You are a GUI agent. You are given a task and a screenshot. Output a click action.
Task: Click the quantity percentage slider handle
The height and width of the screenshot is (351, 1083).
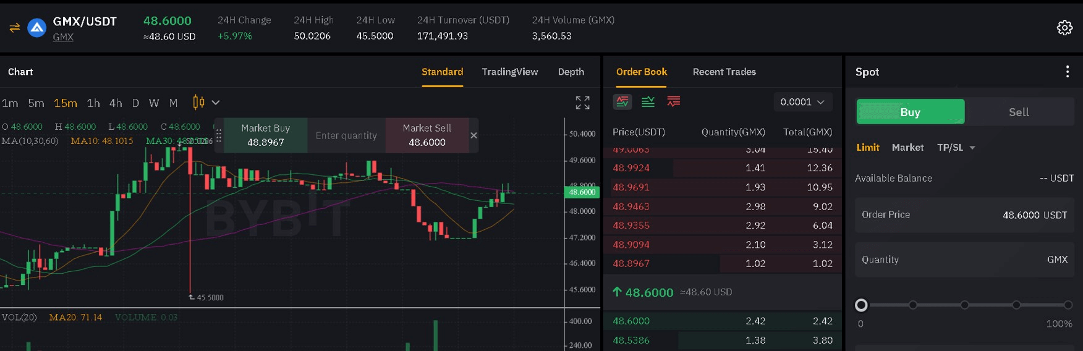coord(861,305)
